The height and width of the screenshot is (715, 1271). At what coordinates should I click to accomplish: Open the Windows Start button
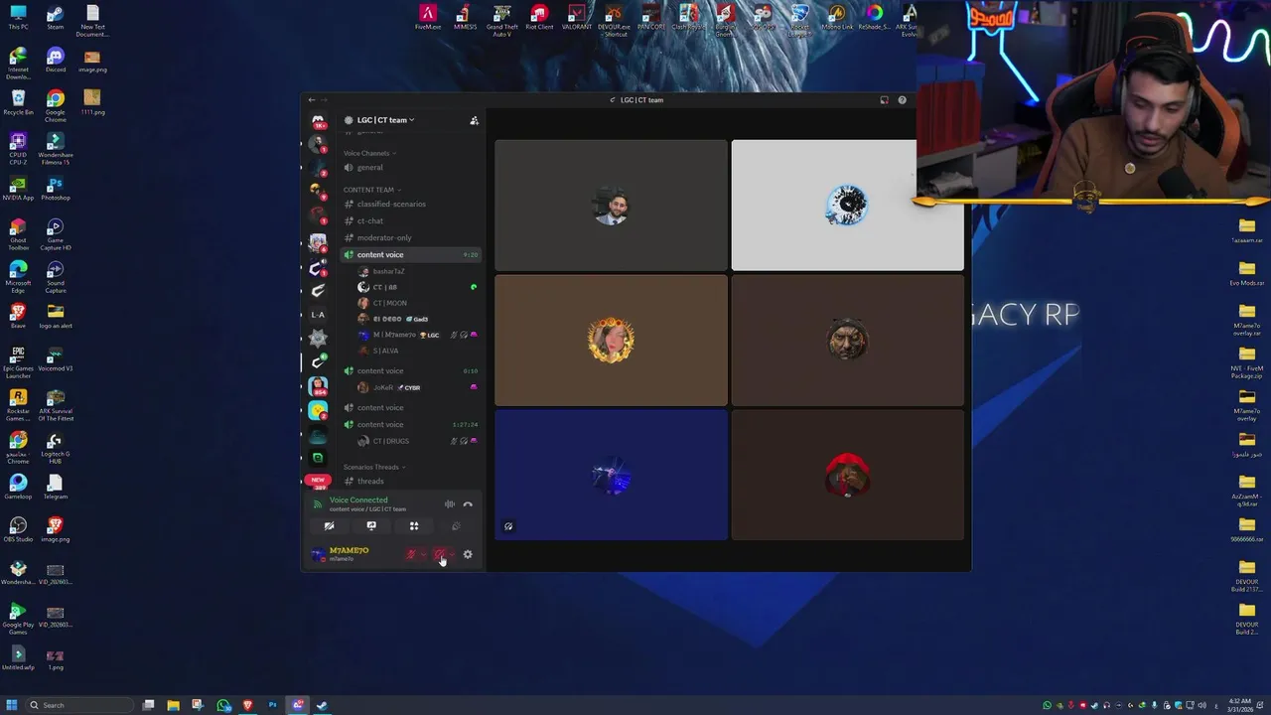[x=12, y=705]
